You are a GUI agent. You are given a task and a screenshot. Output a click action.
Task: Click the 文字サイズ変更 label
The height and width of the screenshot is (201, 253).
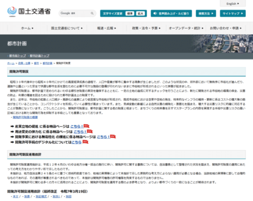(113, 14)
